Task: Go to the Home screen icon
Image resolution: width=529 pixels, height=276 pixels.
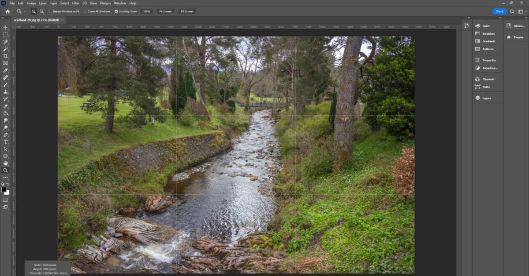Action: (x=7, y=11)
